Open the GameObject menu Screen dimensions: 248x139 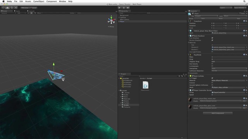point(39,1)
